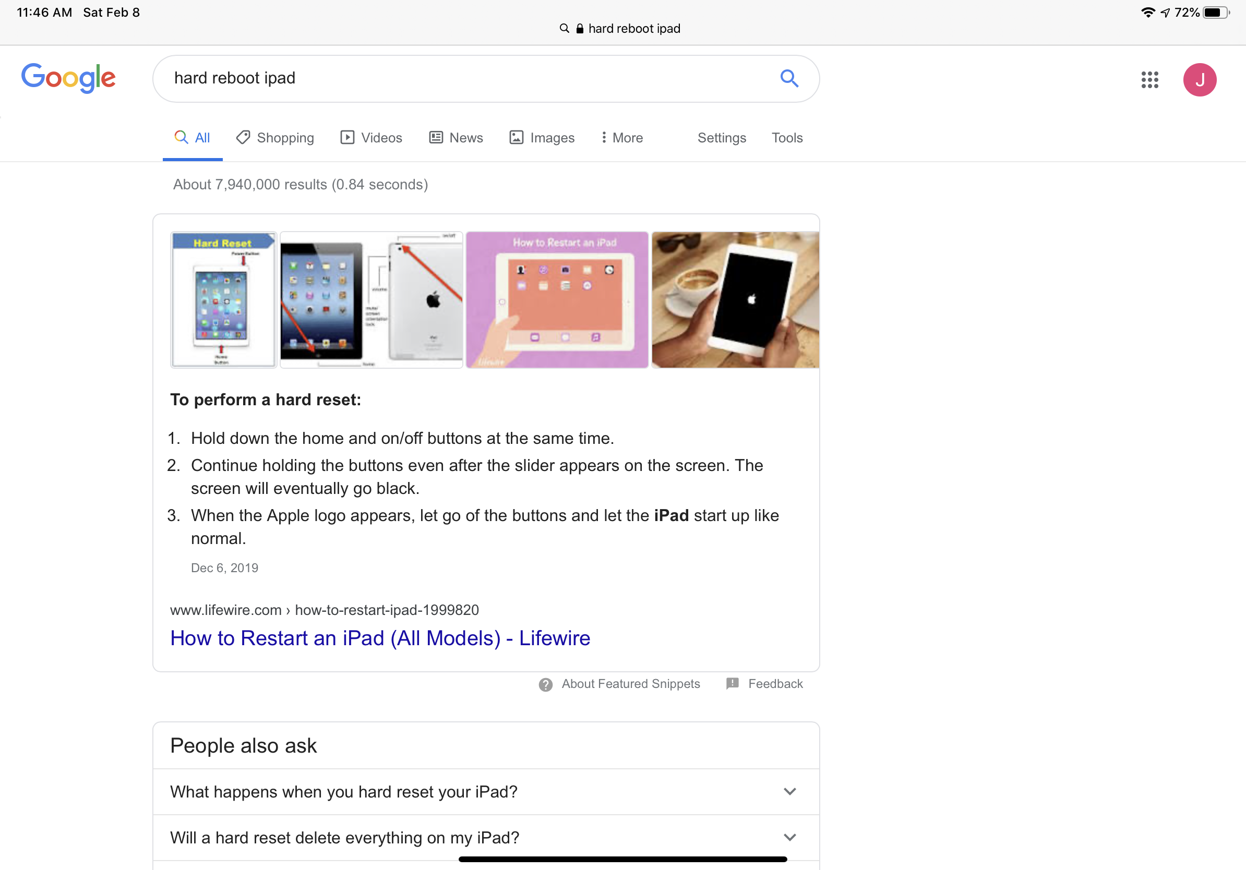Open the Hard Reset diagram thumbnail
1246x870 pixels.
tap(224, 300)
